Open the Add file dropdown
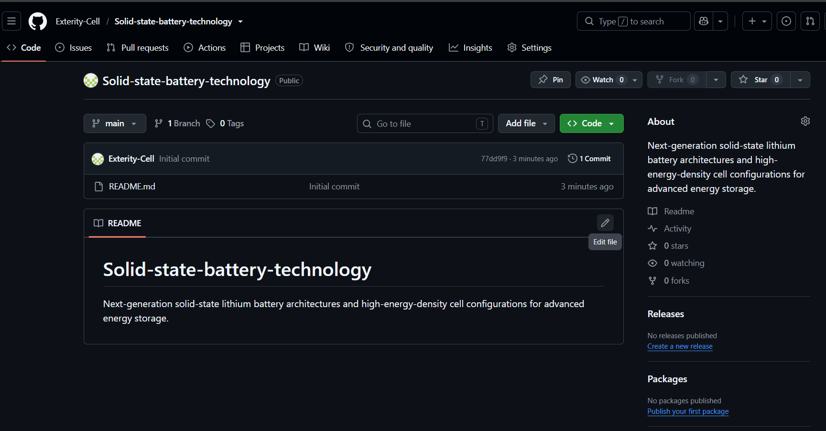The height and width of the screenshot is (431, 826). [x=526, y=123]
